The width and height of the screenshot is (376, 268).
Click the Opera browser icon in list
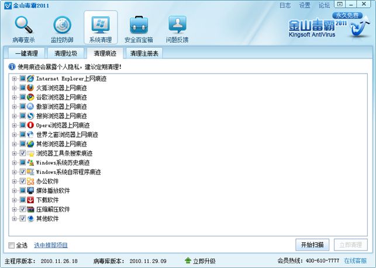30,126
